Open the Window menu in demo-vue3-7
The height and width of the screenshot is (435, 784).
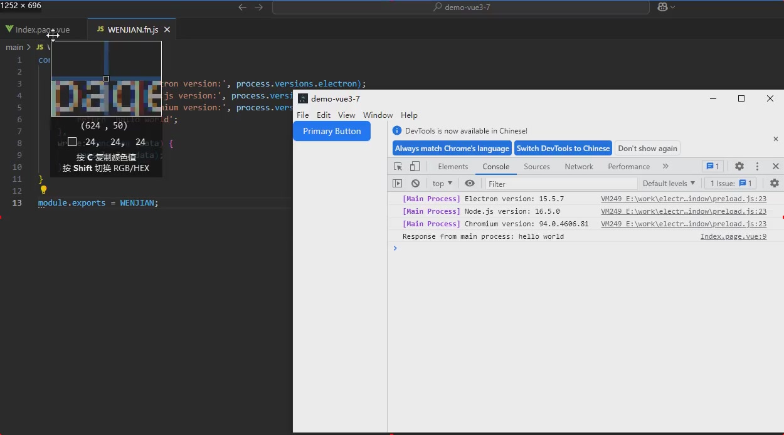click(378, 115)
